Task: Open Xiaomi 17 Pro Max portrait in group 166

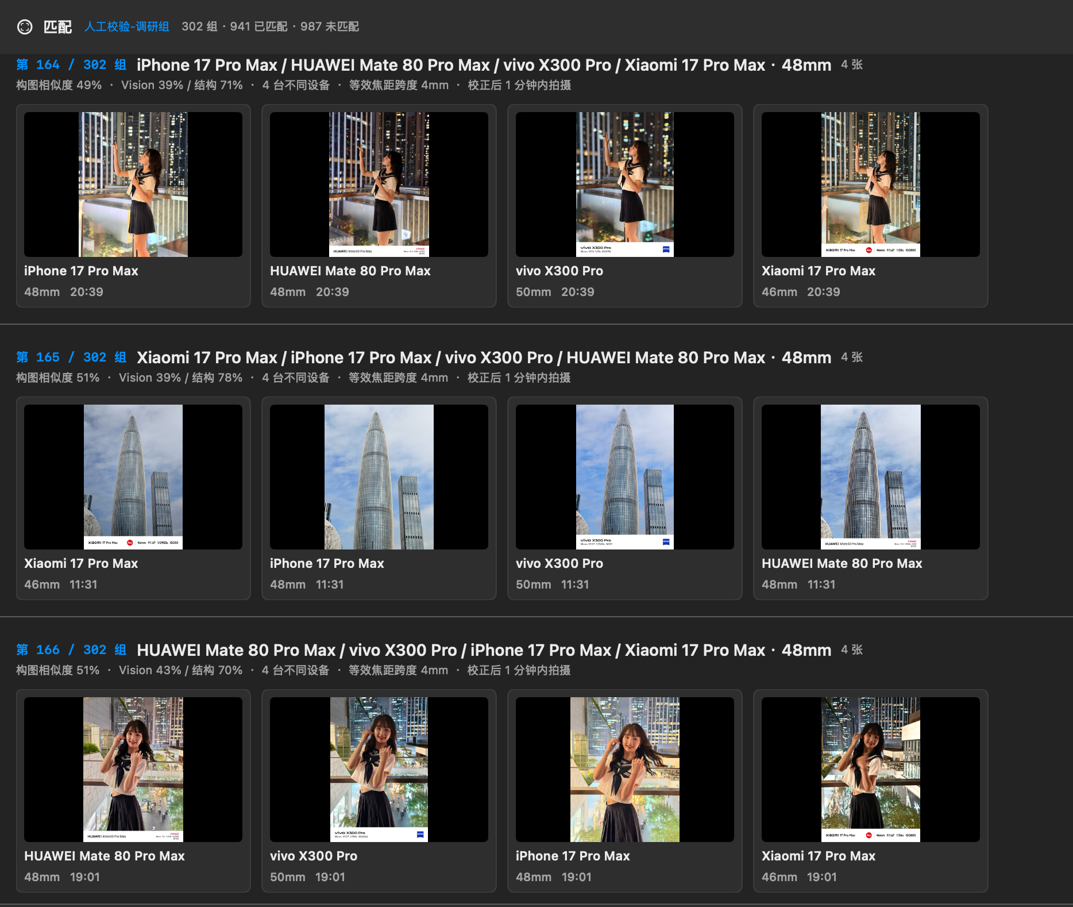Action: pyautogui.click(x=871, y=770)
